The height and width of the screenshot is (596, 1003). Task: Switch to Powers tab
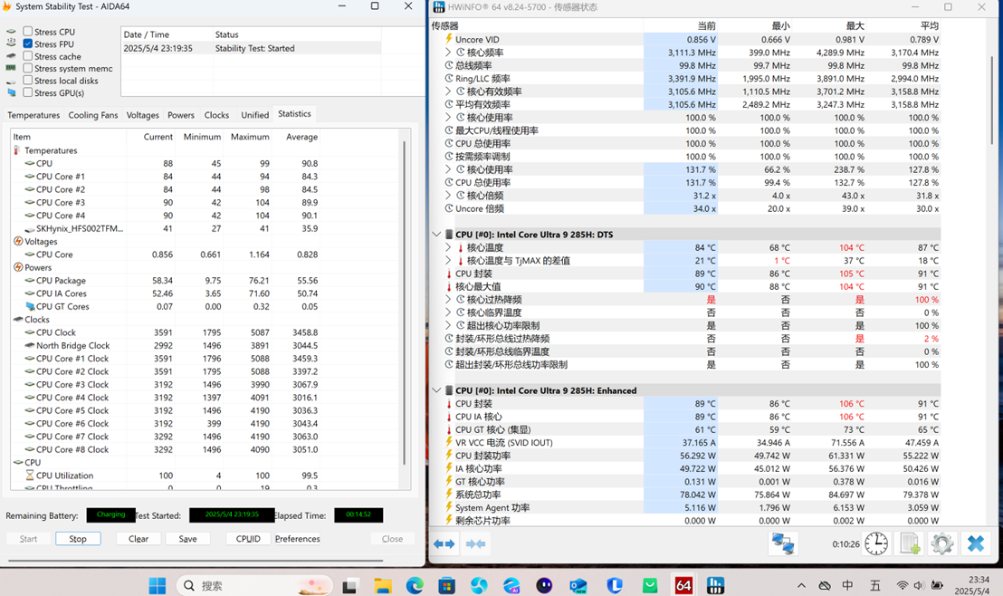coord(181,115)
